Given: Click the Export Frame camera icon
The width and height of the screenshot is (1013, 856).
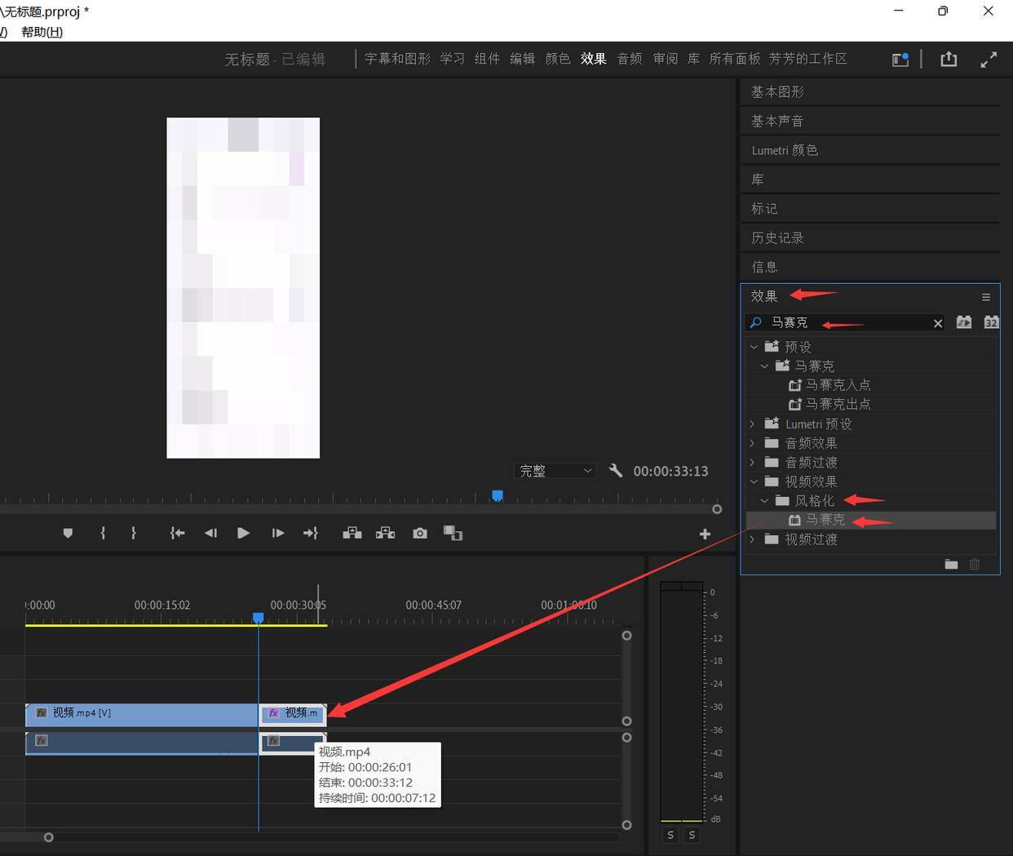Looking at the screenshot, I should pos(420,533).
